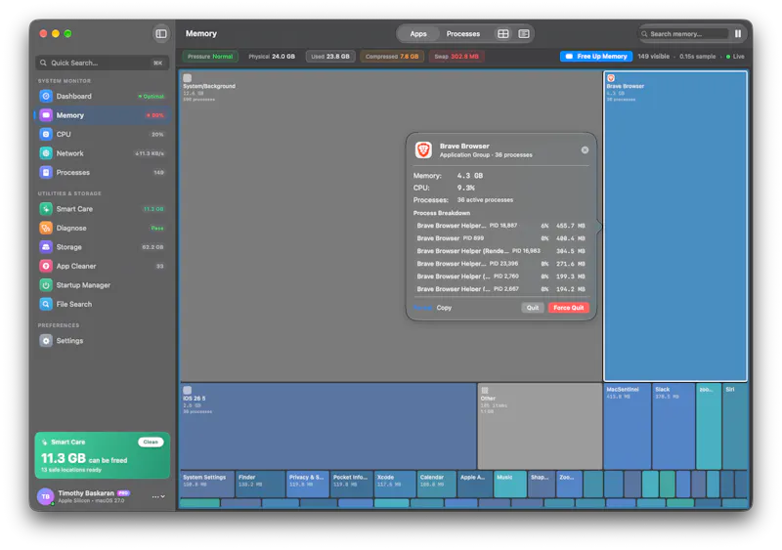Select process row PID 23,396

500,264
